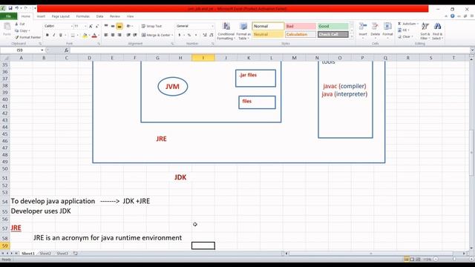475x267 pixels.
Task: Open the General number format dropdown
Action: coord(212,26)
